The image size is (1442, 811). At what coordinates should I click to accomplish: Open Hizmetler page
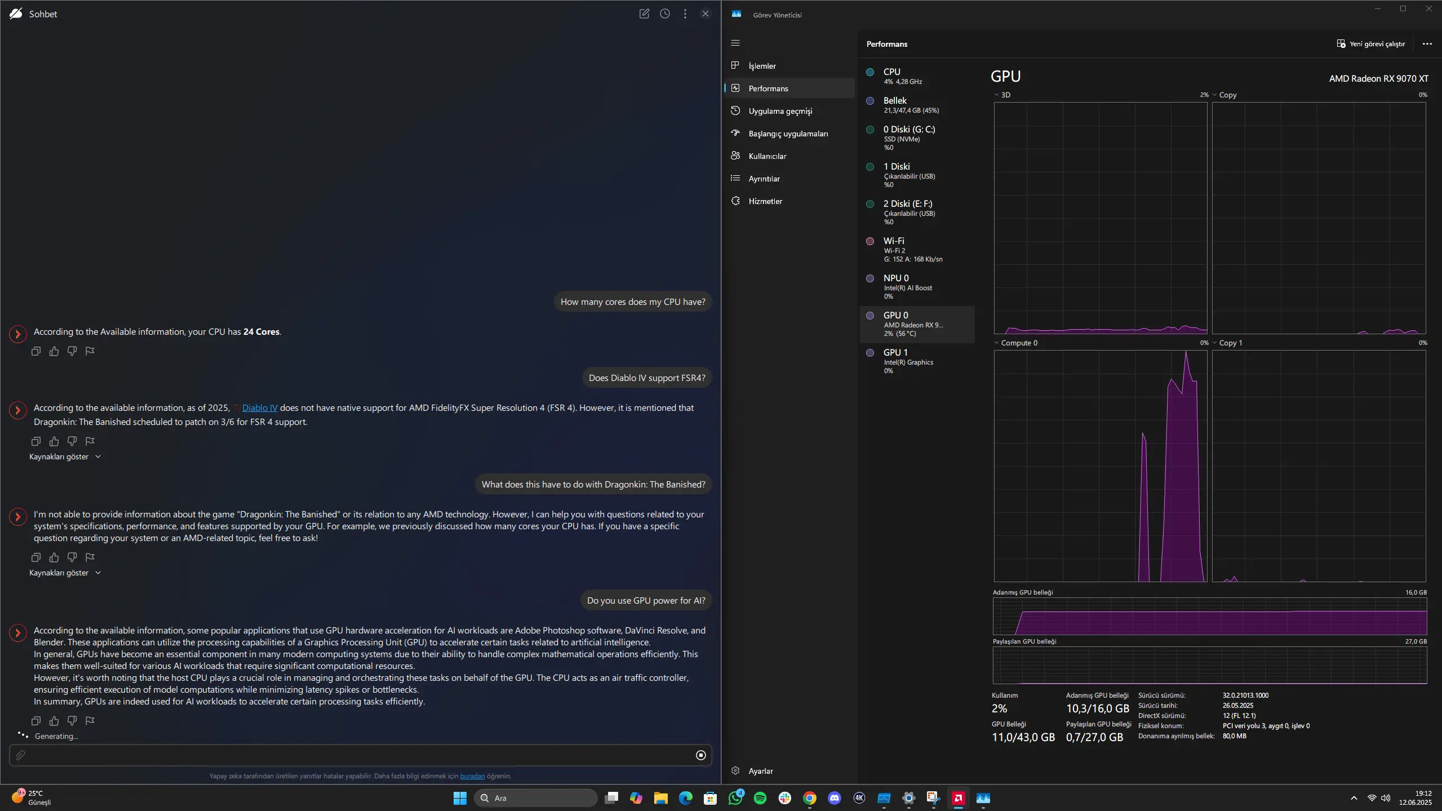coord(789,201)
